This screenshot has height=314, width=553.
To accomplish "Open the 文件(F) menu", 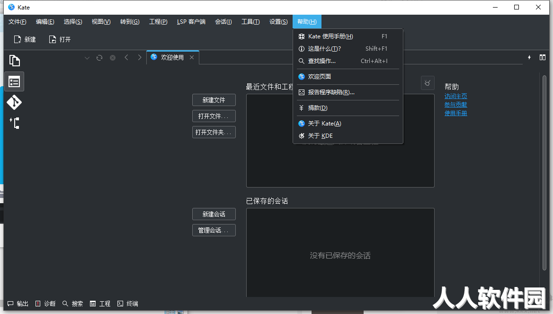I will 17,21.
